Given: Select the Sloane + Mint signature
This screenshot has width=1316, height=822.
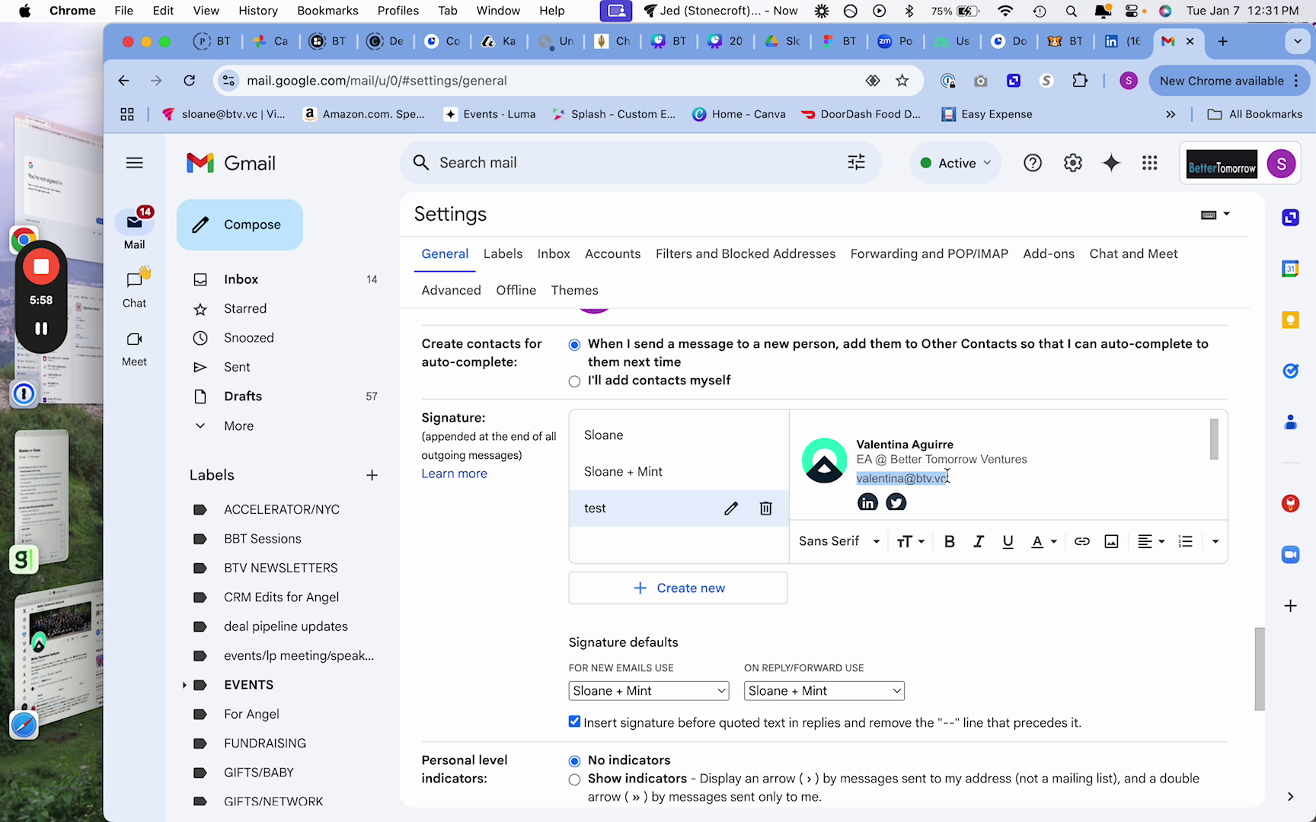Looking at the screenshot, I should pyautogui.click(x=679, y=472).
